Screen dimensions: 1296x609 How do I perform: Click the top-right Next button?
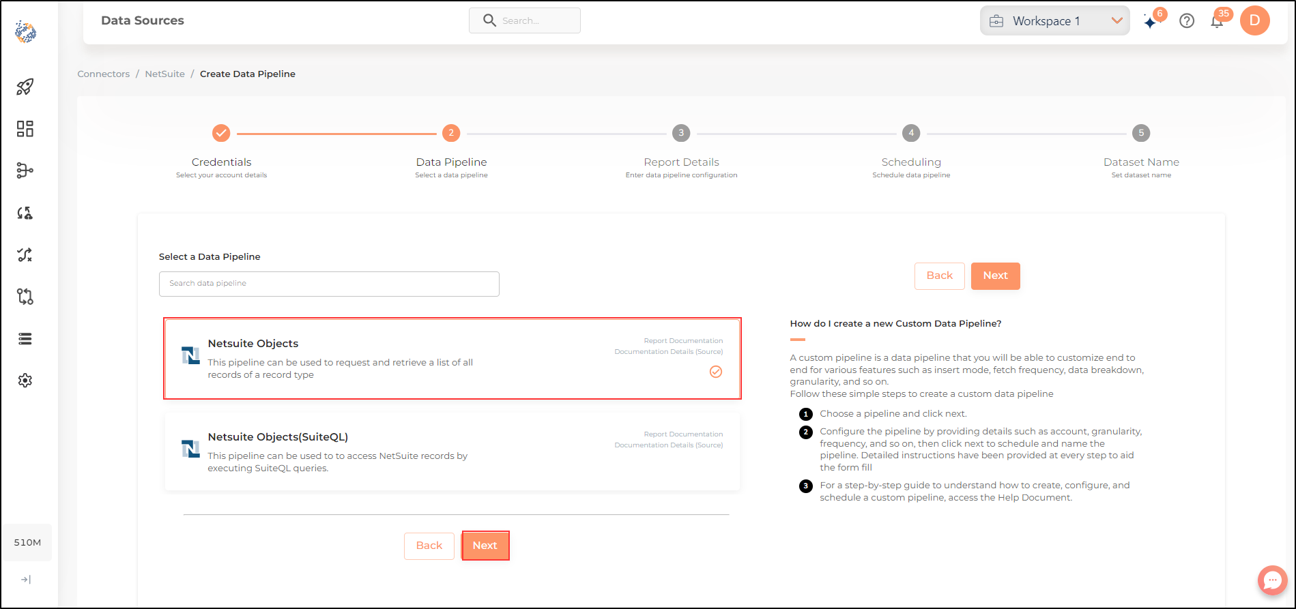click(x=996, y=276)
